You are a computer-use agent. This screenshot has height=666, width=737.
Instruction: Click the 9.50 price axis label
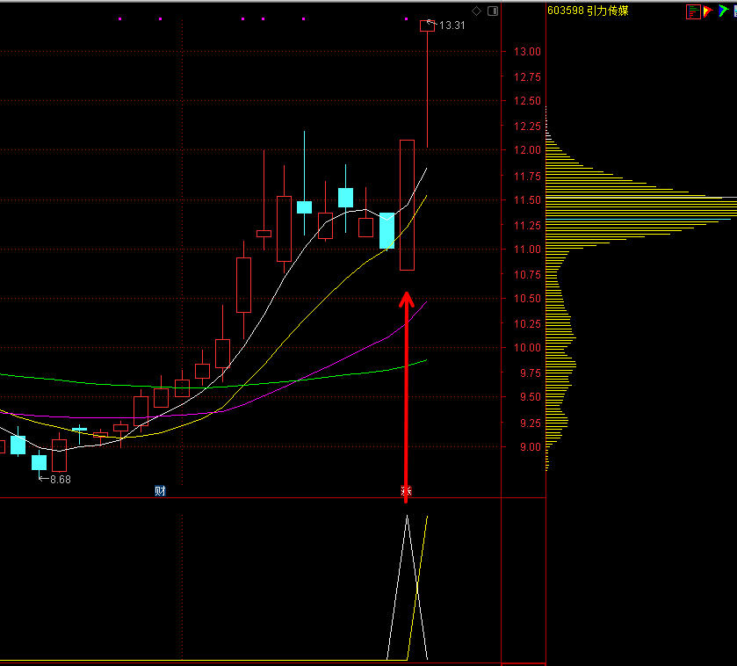tap(530, 398)
